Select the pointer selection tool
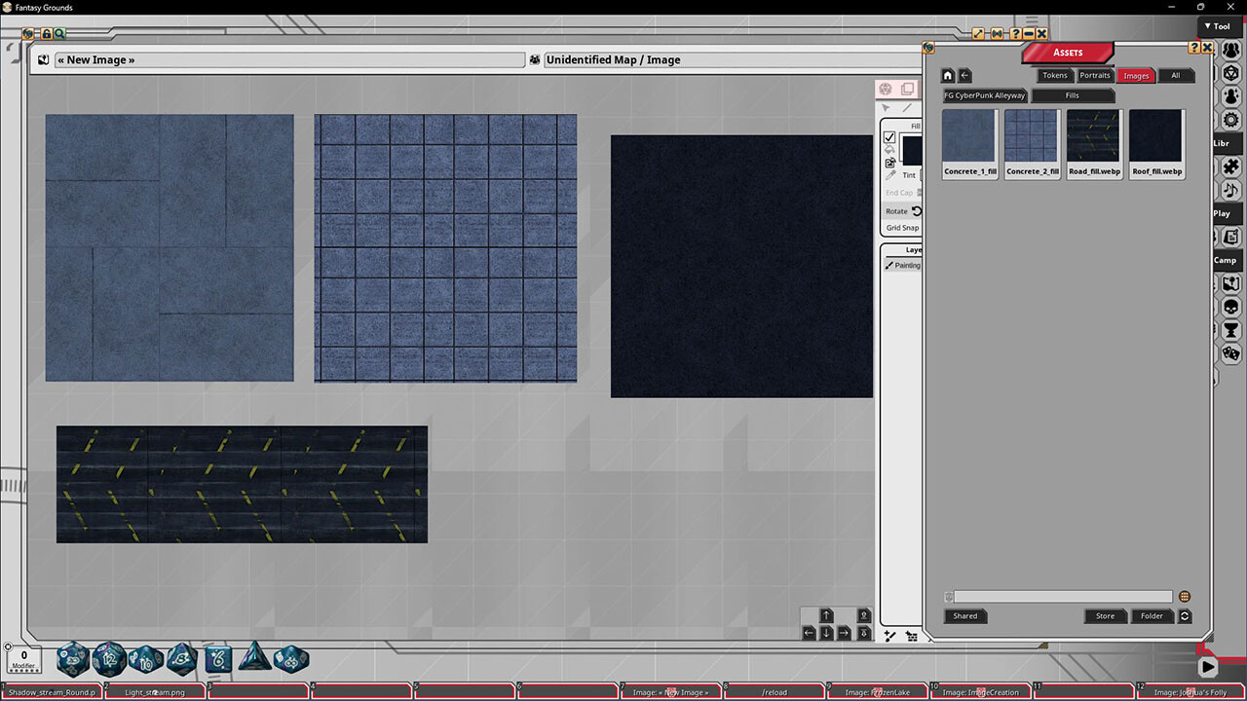Viewport: 1247px width, 701px height. coord(886,109)
